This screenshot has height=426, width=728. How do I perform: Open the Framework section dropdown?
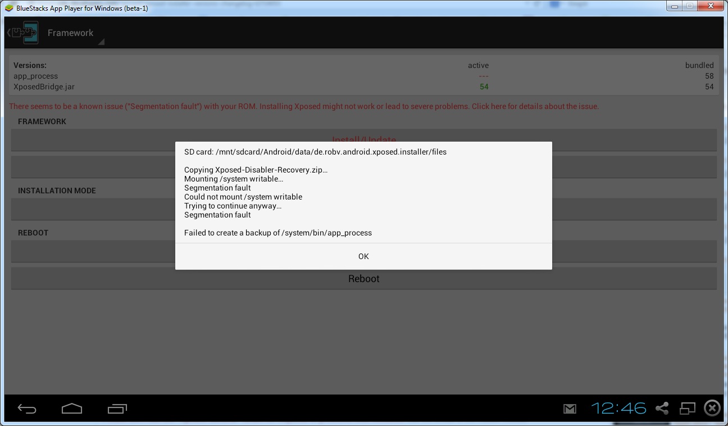coord(75,33)
